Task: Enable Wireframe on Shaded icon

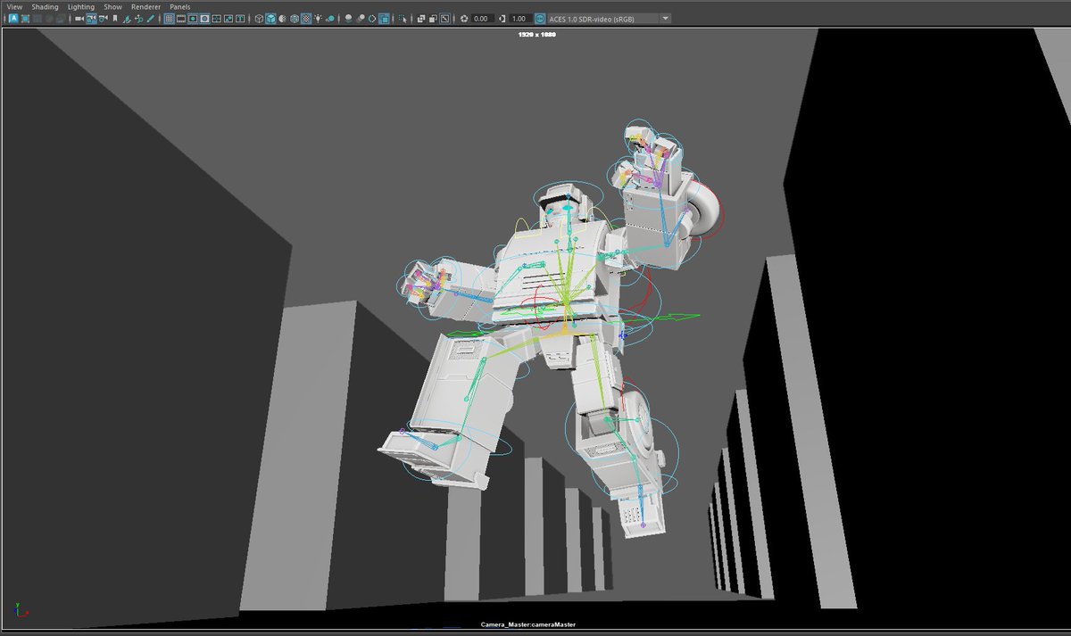Action: (294, 18)
